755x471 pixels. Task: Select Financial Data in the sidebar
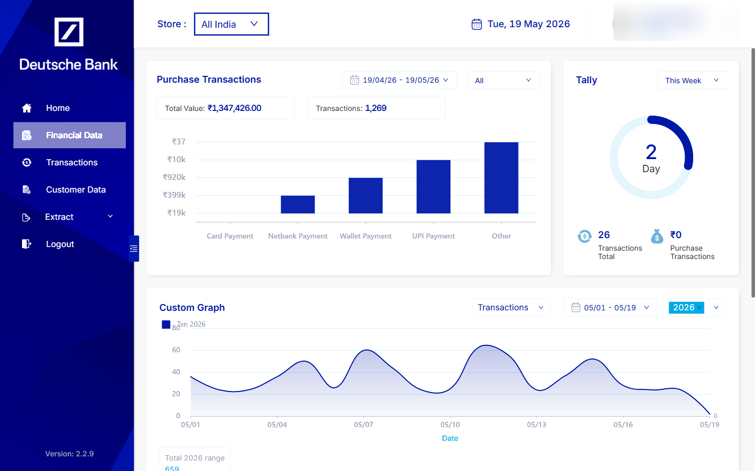coord(70,135)
